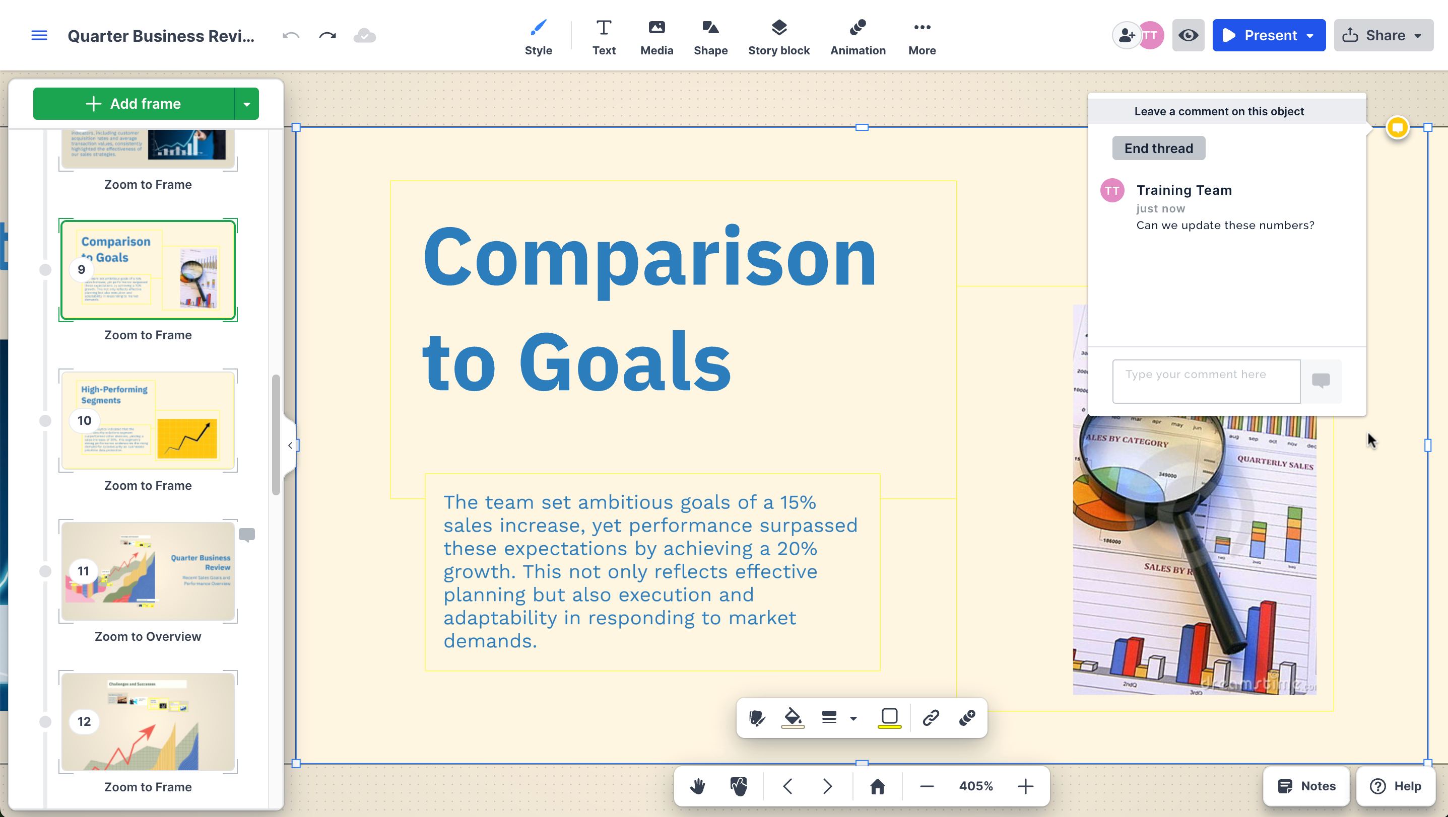Screen dimensions: 1448x817
Task: Click the presentation title Quarter Business Revi...
Action: tap(161, 35)
